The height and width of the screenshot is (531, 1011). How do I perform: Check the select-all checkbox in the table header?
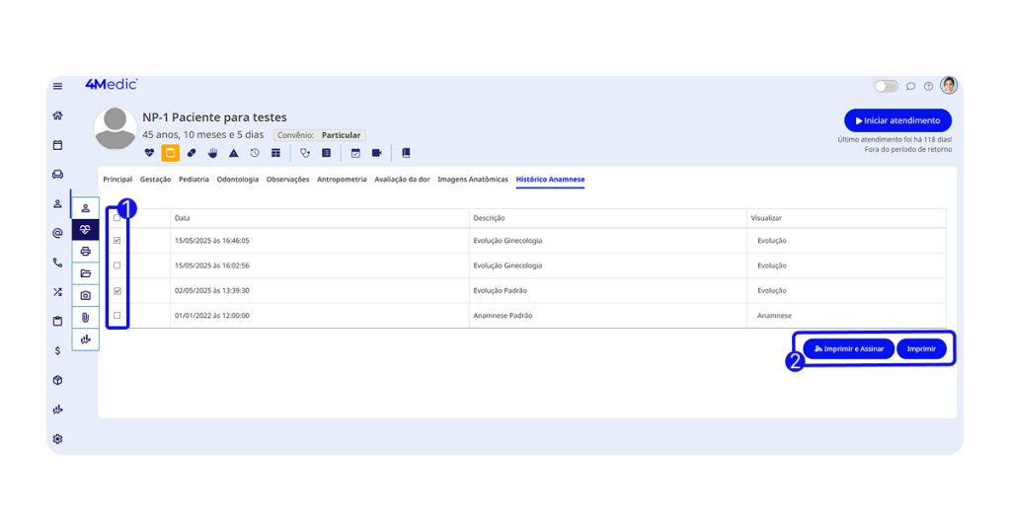coord(117,217)
